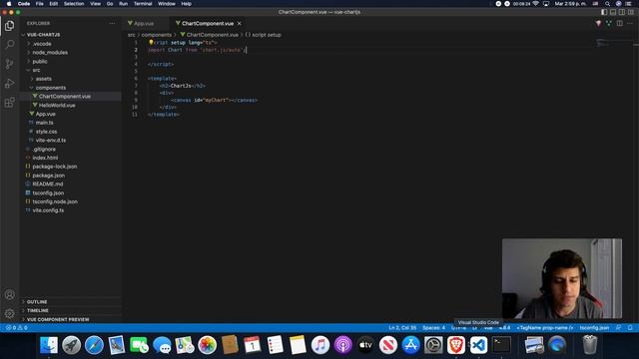Viewport: 639px width, 359px height.
Task: Expand the assets folder
Action: pos(44,79)
